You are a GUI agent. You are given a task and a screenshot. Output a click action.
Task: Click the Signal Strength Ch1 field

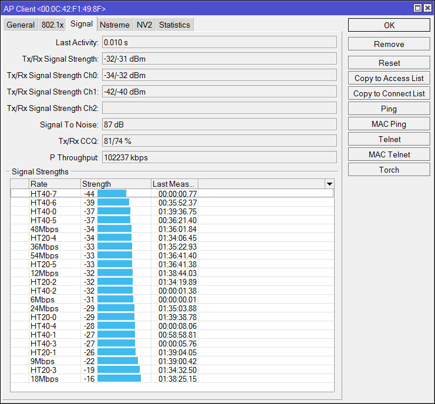pos(220,92)
